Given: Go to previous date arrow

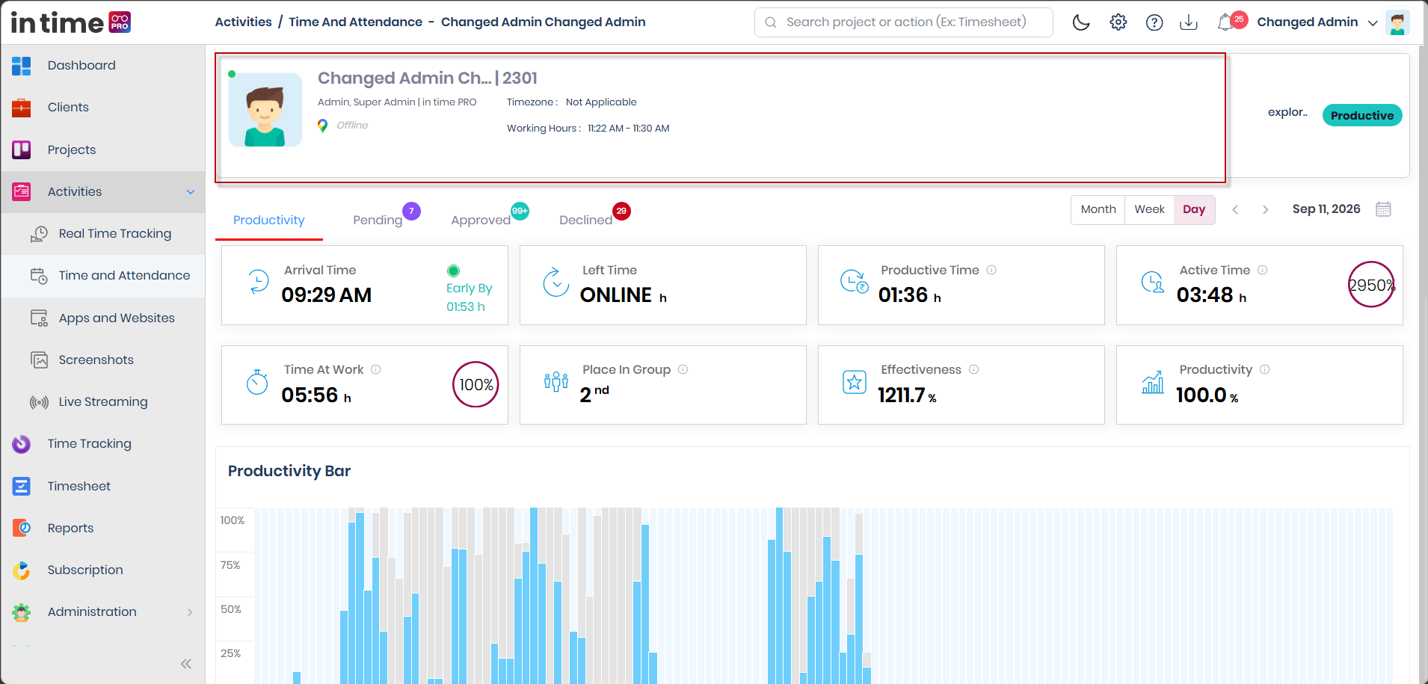Looking at the screenshot, I should [x=1236, y=210].
